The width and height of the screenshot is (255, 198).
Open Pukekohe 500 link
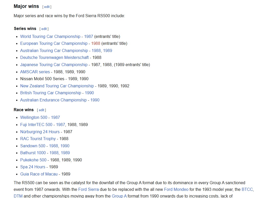(x=33, y=160)
